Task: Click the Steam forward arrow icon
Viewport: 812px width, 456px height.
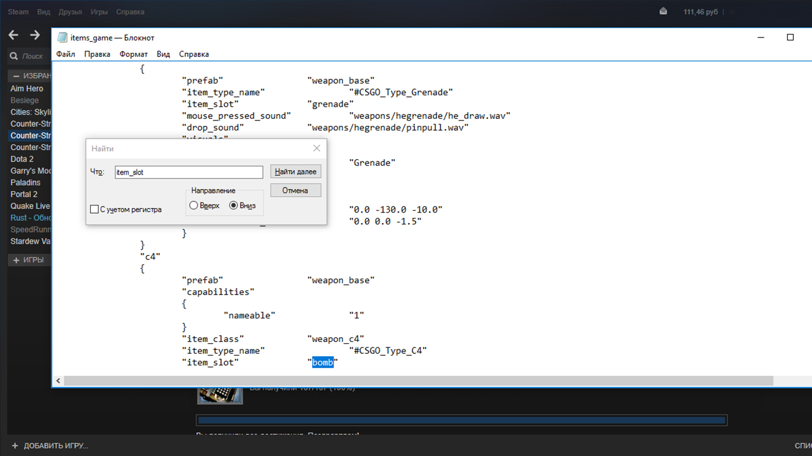Action: 35,36
